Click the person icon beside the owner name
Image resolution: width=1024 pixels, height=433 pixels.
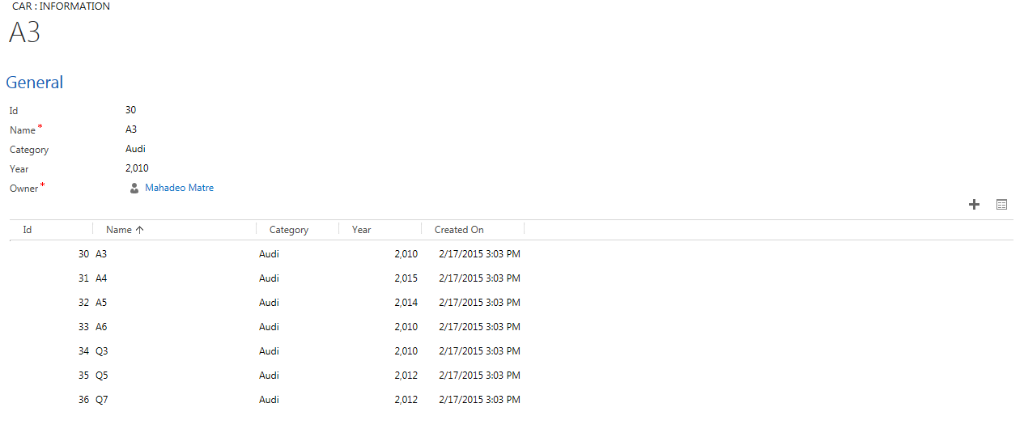(x=134, y=188)
